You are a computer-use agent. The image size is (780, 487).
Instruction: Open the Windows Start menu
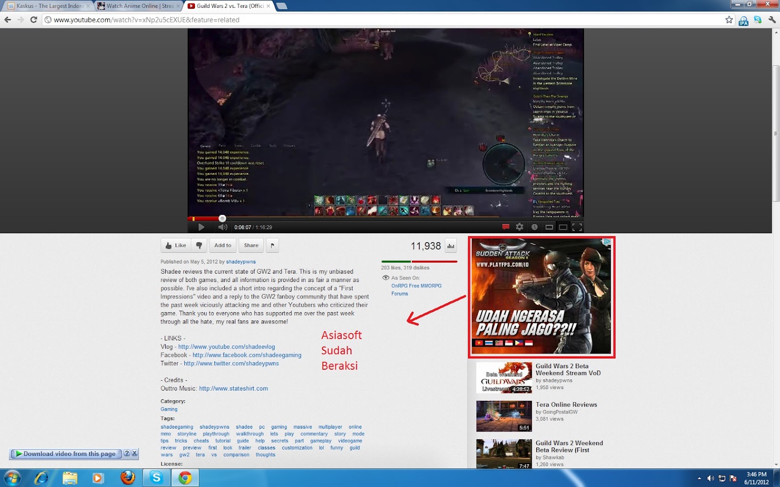coord(12,478)
